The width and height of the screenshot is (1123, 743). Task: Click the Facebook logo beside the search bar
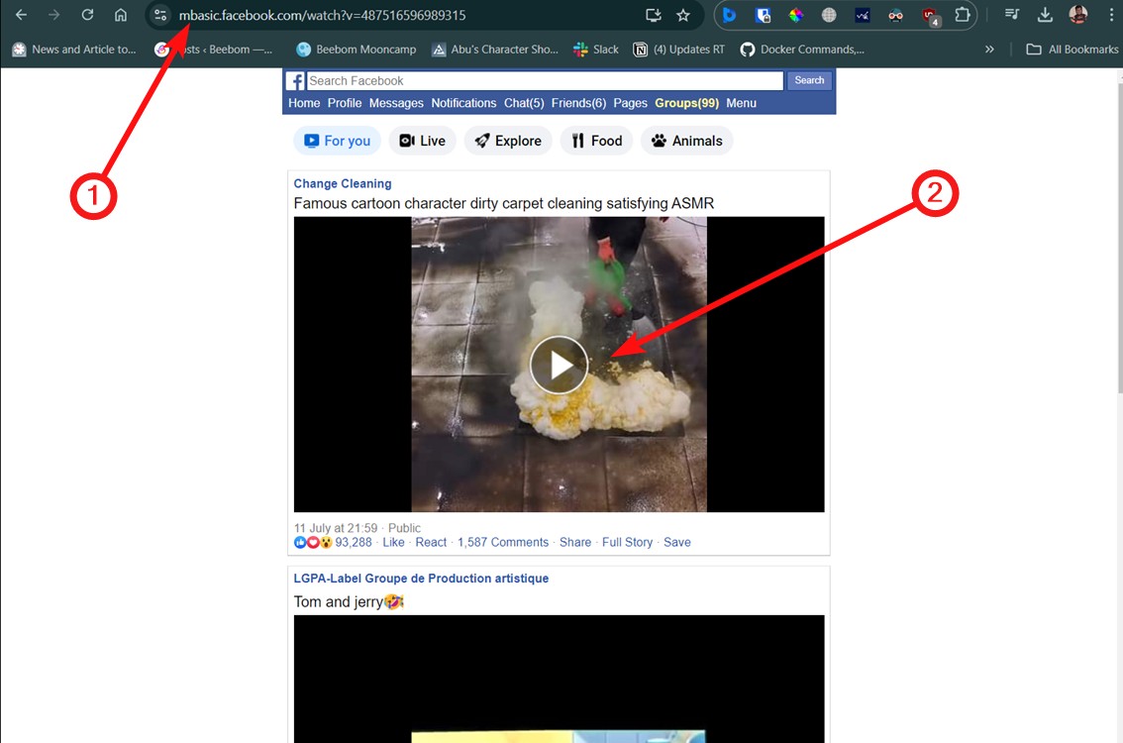(x=294, y=80)
